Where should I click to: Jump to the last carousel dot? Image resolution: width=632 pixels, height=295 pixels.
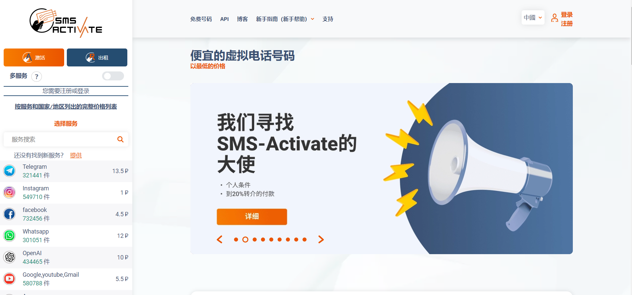pyautogui.click(x=305, y=240)
